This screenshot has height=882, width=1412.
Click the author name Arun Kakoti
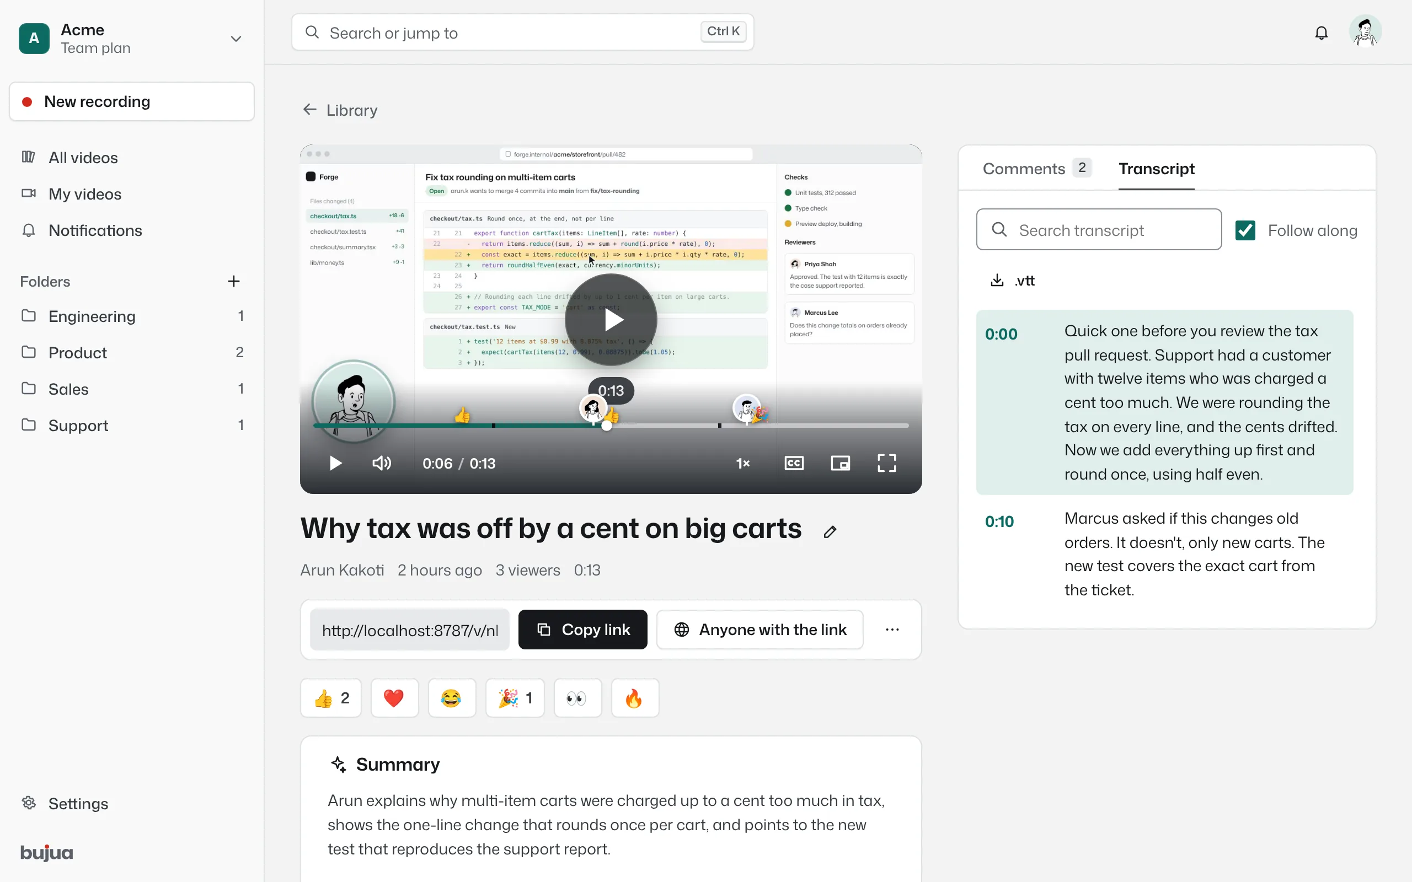[342, 570]
